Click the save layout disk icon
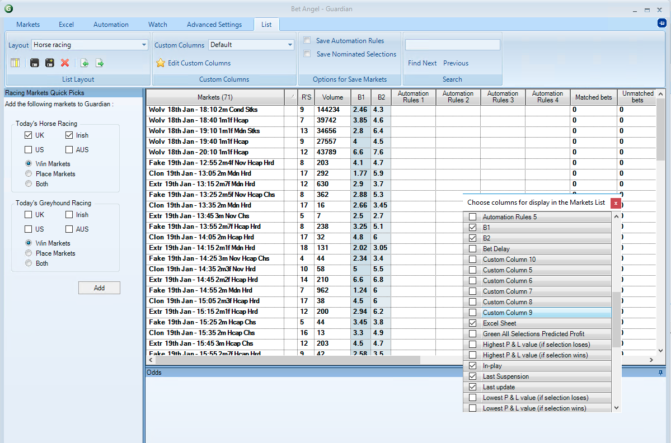The width and height of the screenshot is (671, 443). [x=35, y=63]
